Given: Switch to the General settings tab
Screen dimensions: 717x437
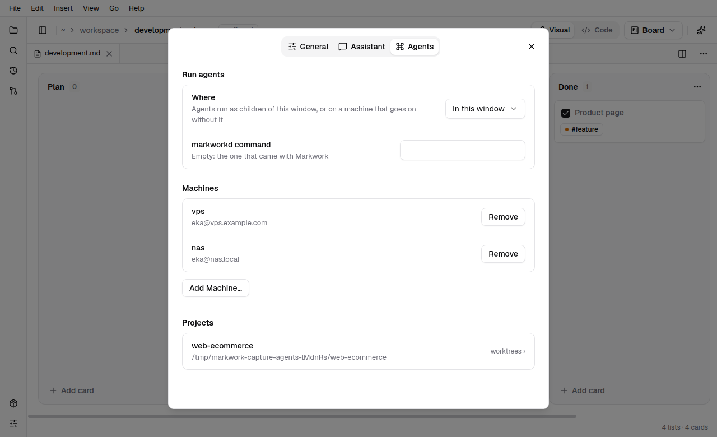Looking at the screenshot, I should [x=308, y=47].
